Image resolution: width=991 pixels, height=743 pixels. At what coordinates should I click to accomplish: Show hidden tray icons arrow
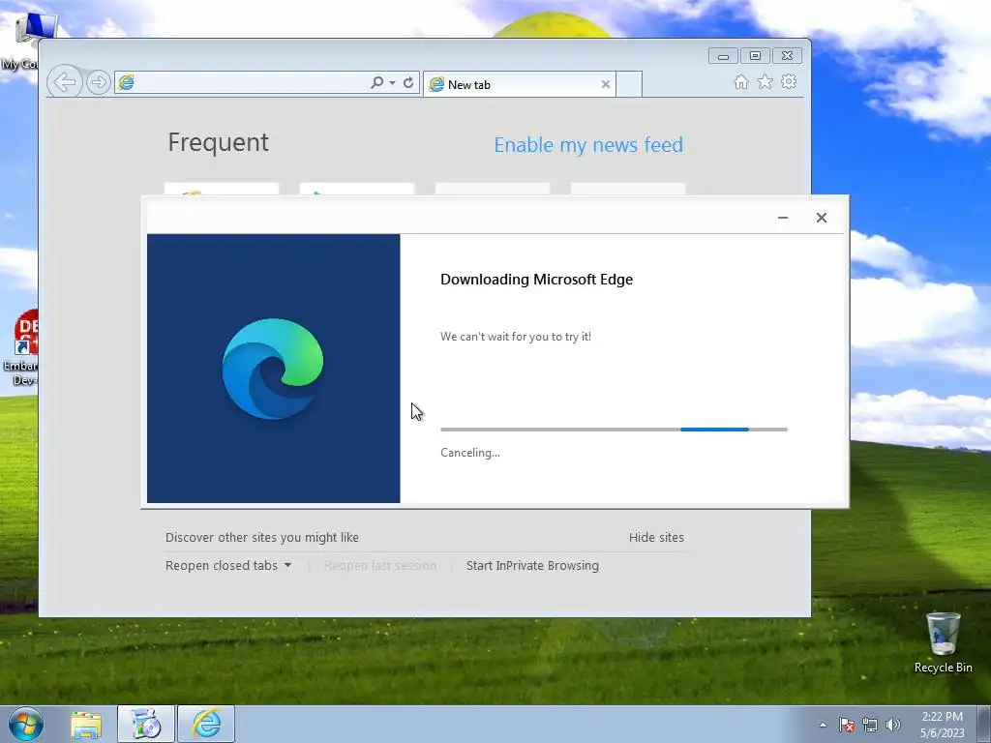click(x=823, y=725)
